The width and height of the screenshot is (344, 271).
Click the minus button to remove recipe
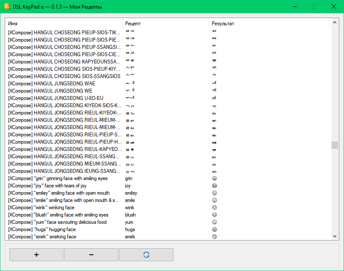click(91, 255)
